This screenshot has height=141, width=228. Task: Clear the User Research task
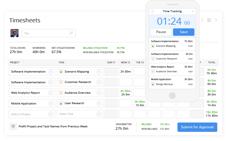point(99,104)
